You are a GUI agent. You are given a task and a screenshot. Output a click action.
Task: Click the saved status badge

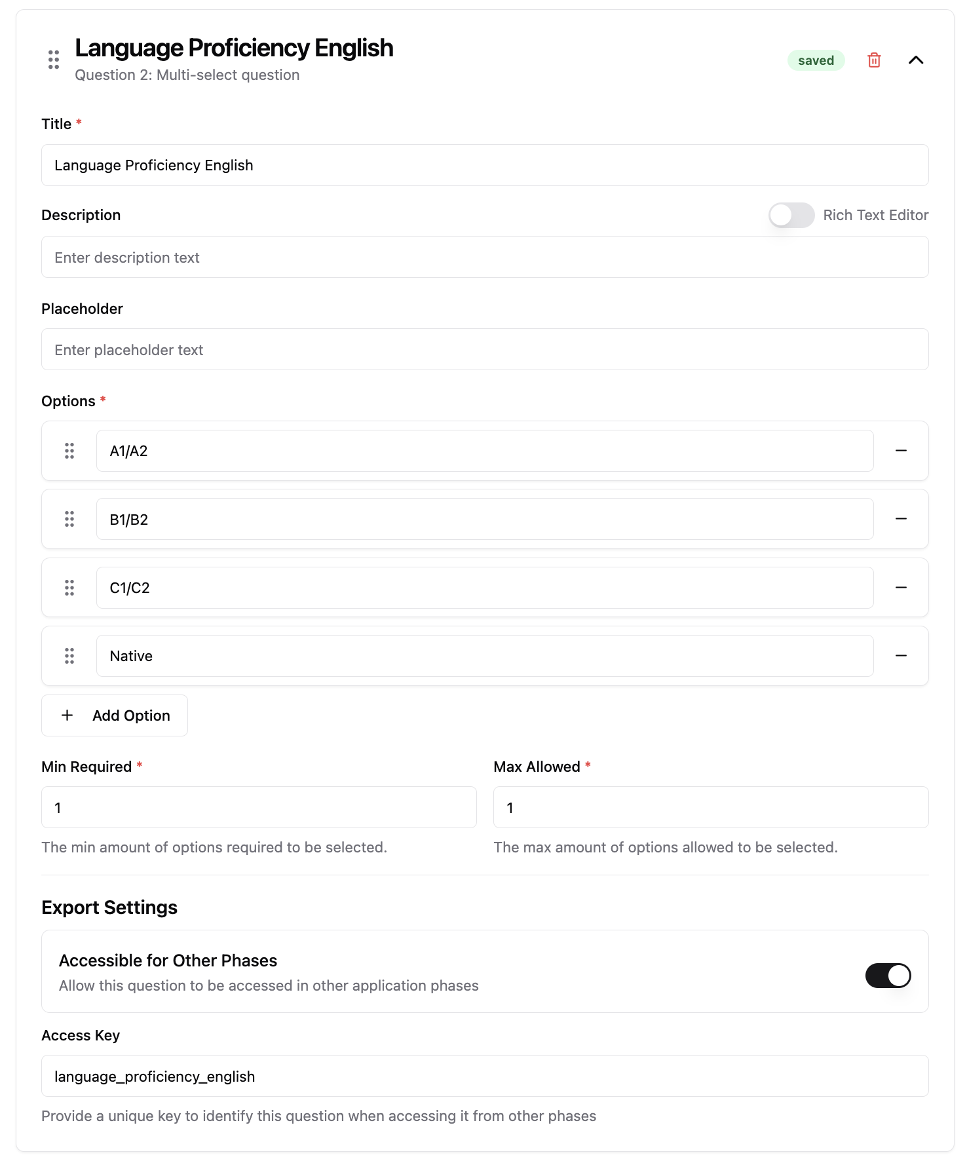coord(816,60)
